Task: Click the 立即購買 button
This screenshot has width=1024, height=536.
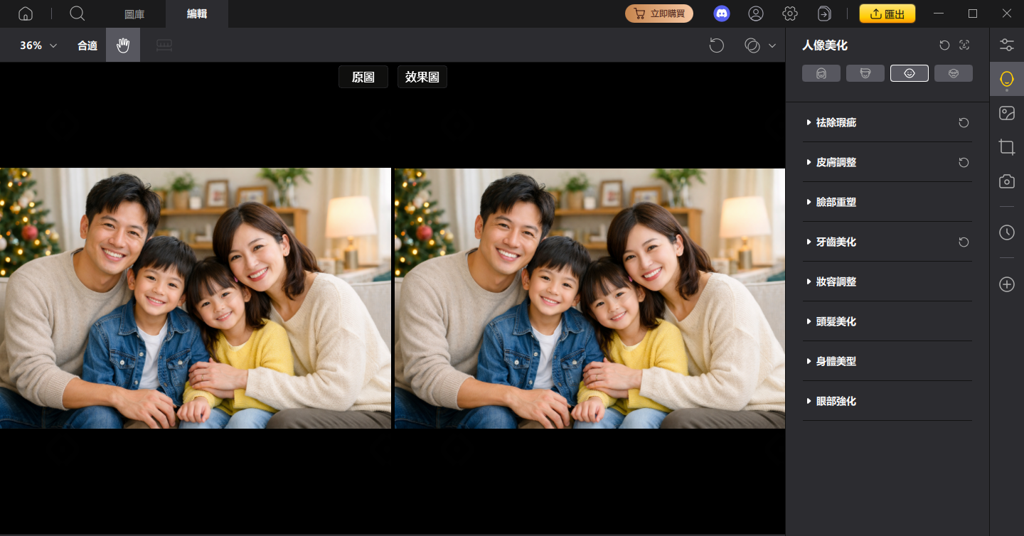Action: [659, 13]
